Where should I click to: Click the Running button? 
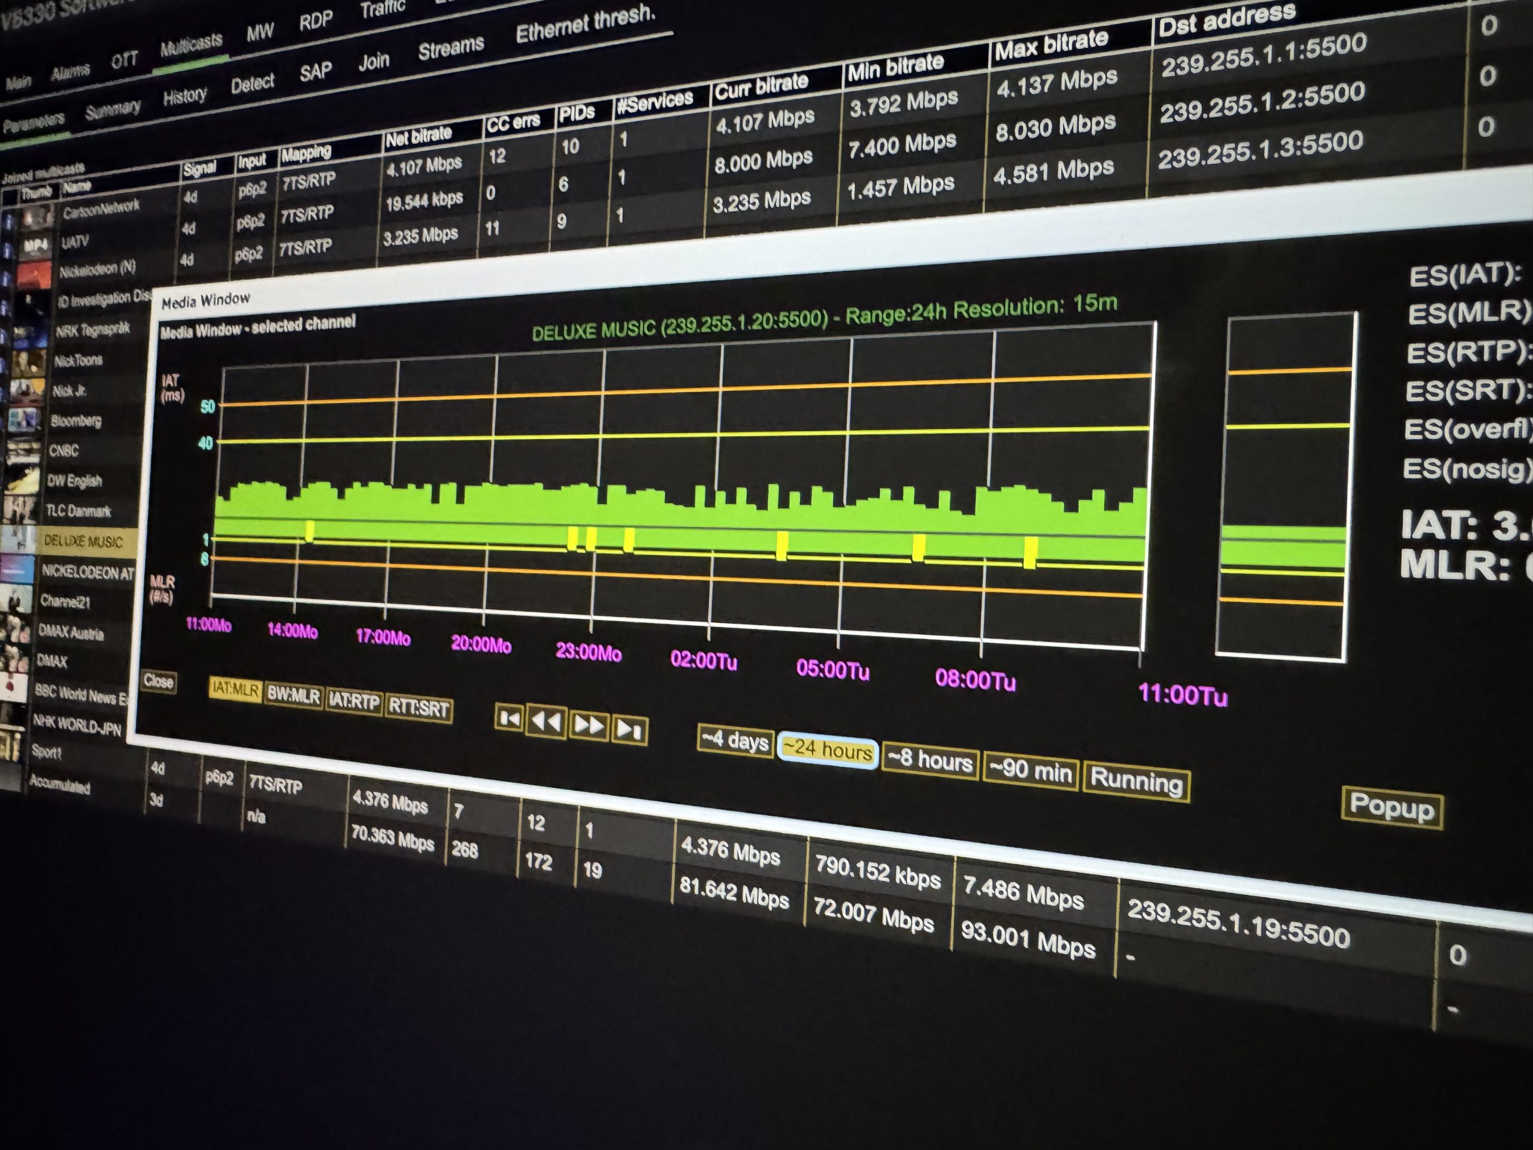(1137, 781)
